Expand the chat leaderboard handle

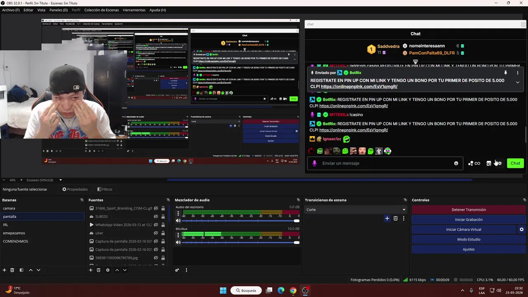coord(415,62)
